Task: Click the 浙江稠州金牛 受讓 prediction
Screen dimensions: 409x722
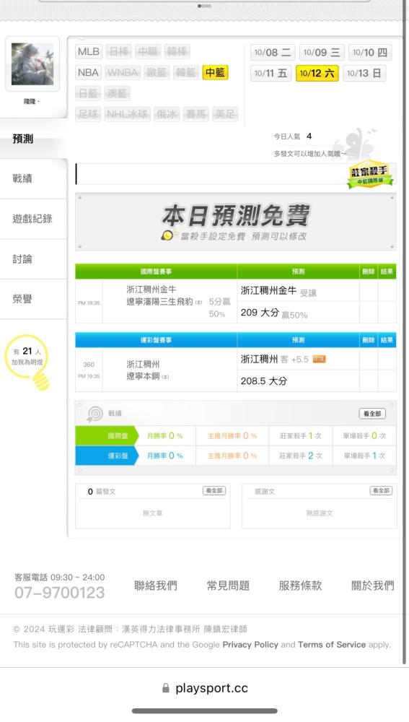Action: pos(278,292)
